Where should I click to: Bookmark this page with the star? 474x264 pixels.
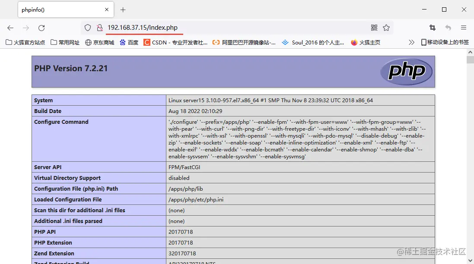pos(386,28)
